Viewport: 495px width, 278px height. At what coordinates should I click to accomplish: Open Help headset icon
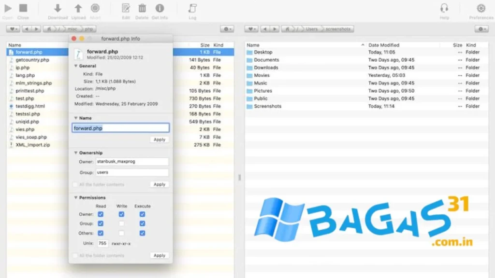(444, 8)
